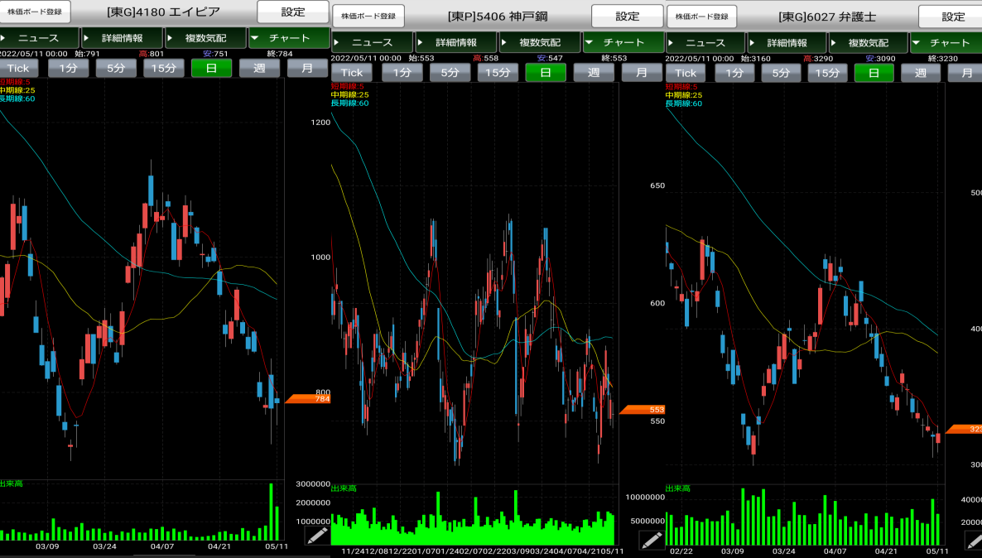
Task: Toggle Tick view on 弁護士 chart
Action: click(686, 73)
